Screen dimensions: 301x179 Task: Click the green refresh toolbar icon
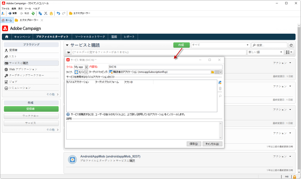coord(33,13)
